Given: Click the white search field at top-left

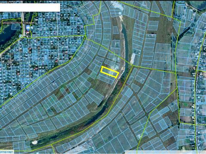Looking at the screenshot, I should click(x=30, y=7).
